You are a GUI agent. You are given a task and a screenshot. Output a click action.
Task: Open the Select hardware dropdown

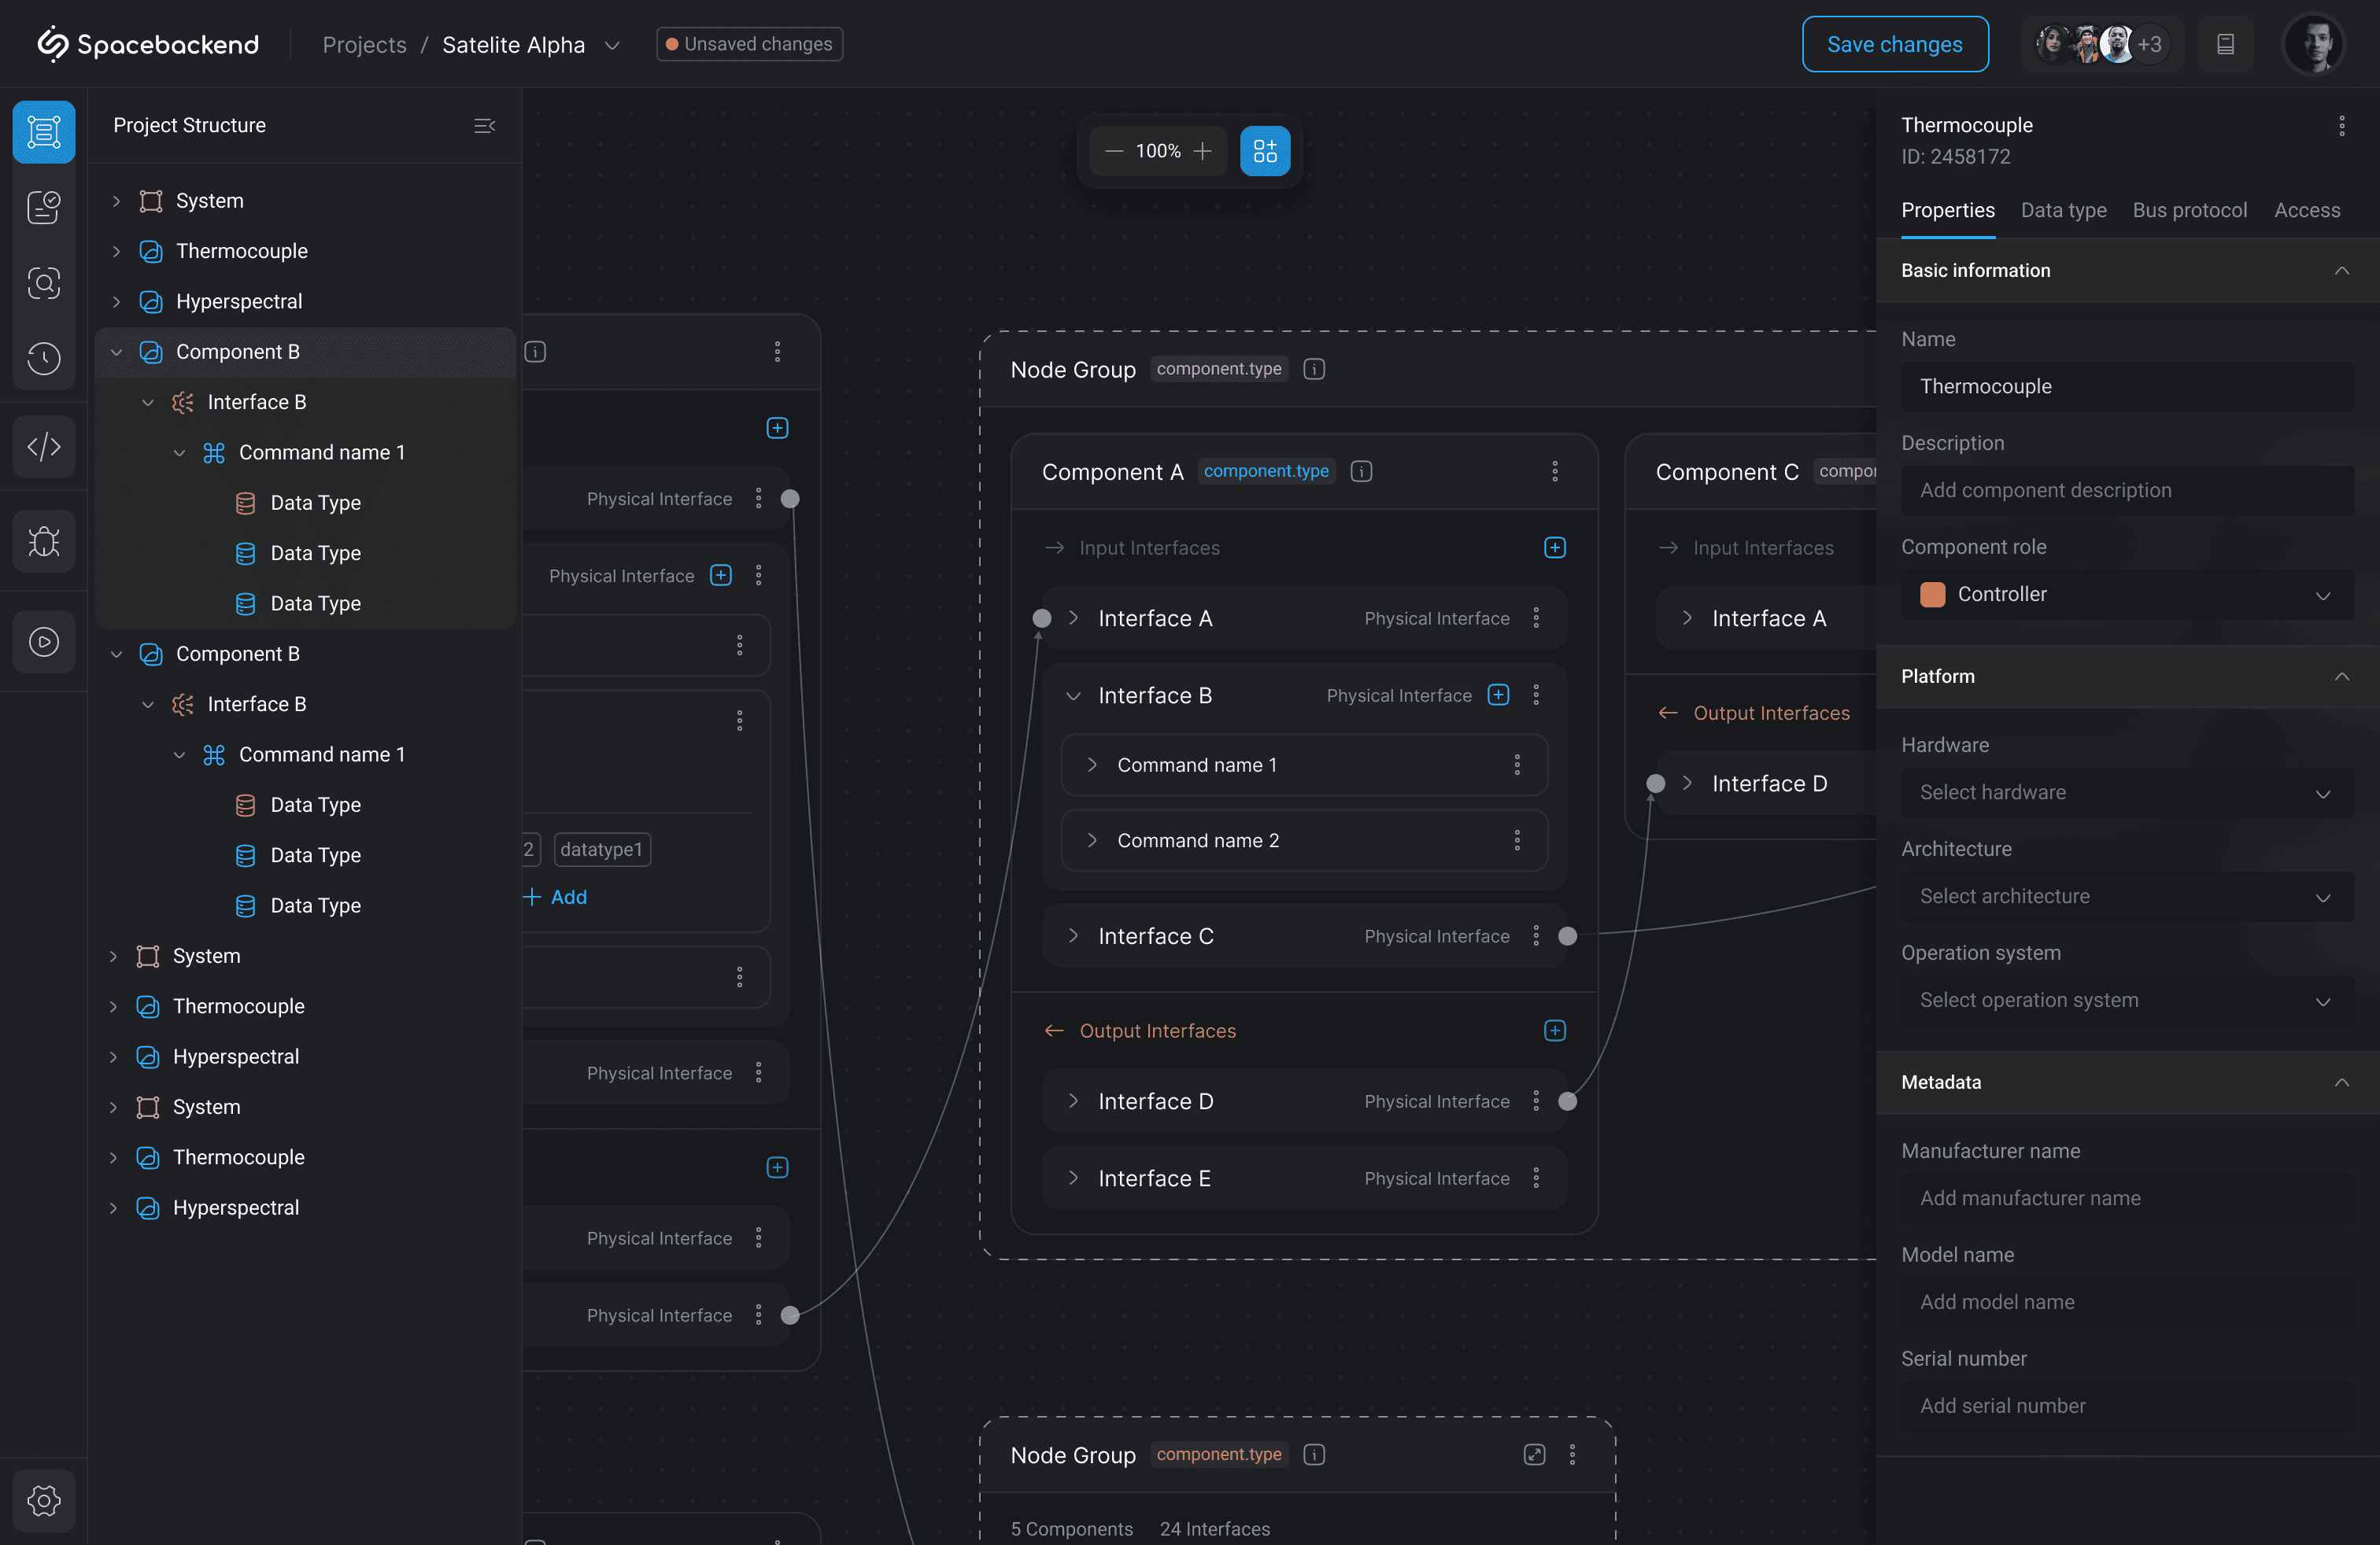point(2127,792)
